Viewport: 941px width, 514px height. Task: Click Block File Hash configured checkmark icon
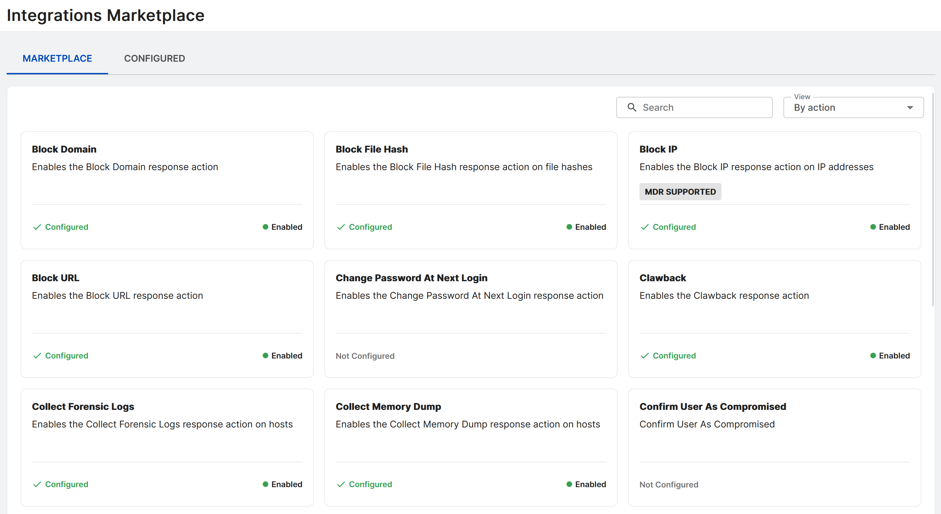341,227
